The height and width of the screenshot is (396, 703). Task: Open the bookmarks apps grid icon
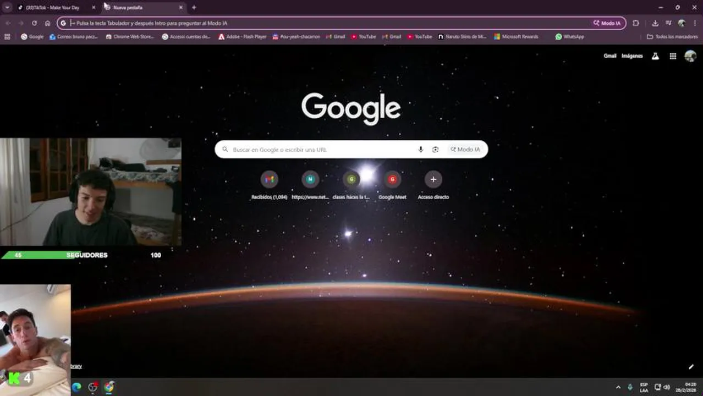coord(7,37)
